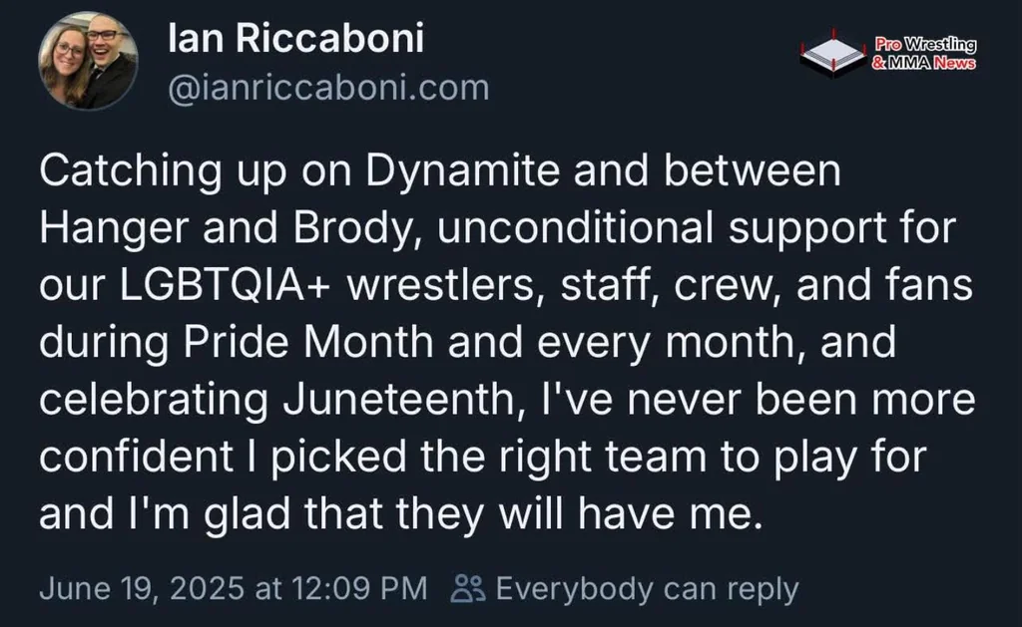Click the two-person reply audience icon

[468, 588]
